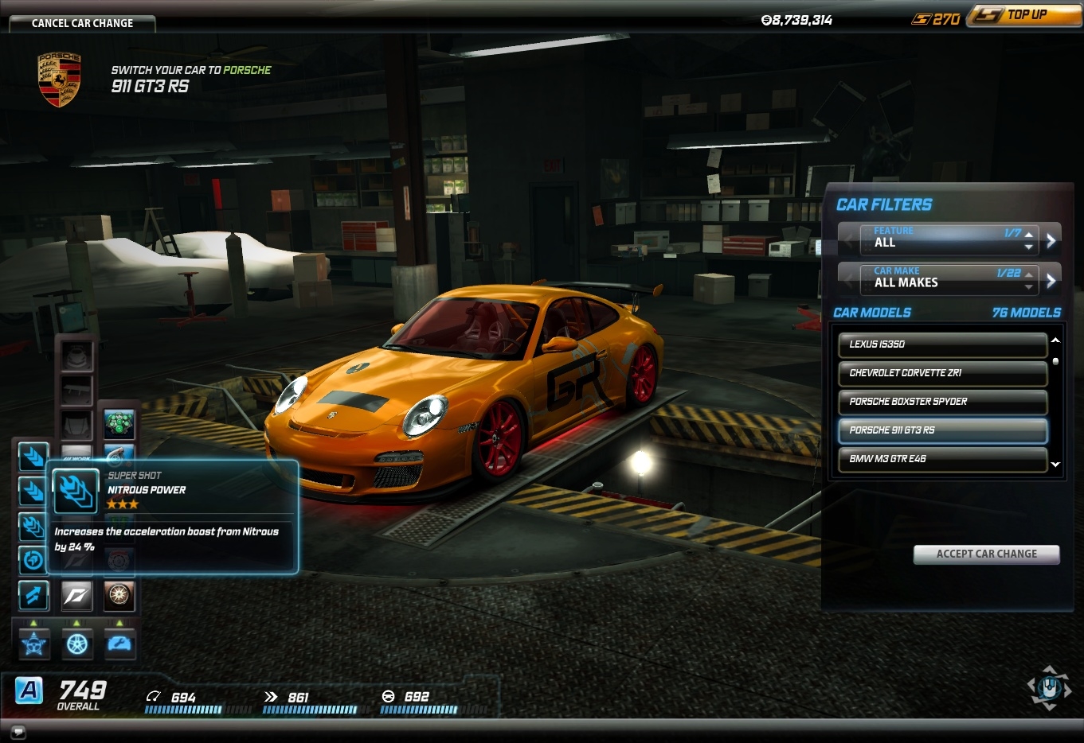Click the car models scrollbar thumb
Viewport: 1084px width, 743px height.
1055,361
